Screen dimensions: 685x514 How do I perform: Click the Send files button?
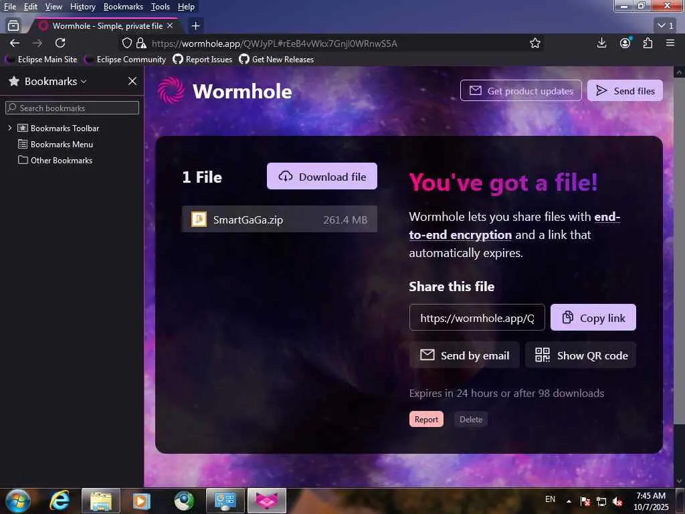(x=625, y=90)
